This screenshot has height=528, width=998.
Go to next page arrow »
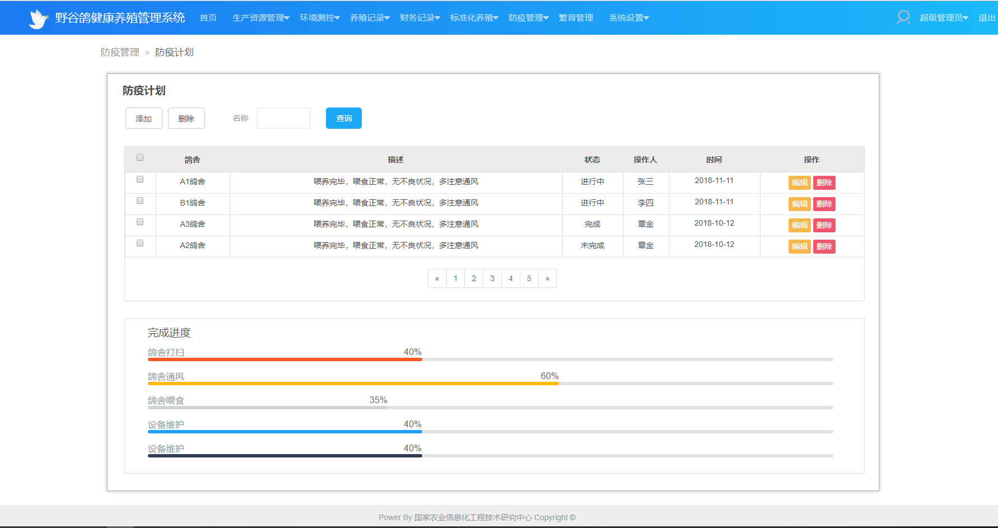[x=547, y=278]
